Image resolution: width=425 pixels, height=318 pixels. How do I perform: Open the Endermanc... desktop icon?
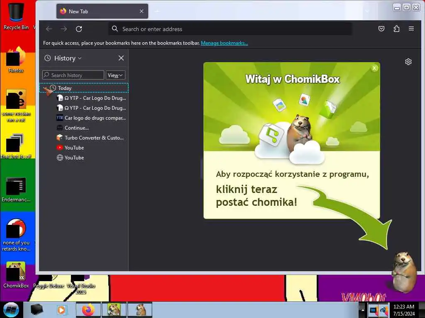point(16,189)
